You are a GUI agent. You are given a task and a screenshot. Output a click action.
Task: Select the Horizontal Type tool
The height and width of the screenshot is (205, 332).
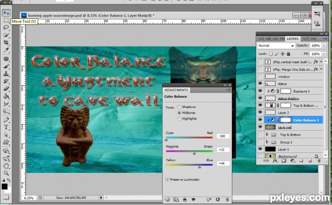[x=6, y=127]
